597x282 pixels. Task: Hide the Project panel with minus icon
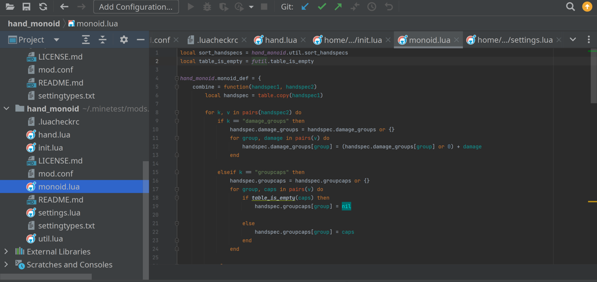(x=141, y=40)
